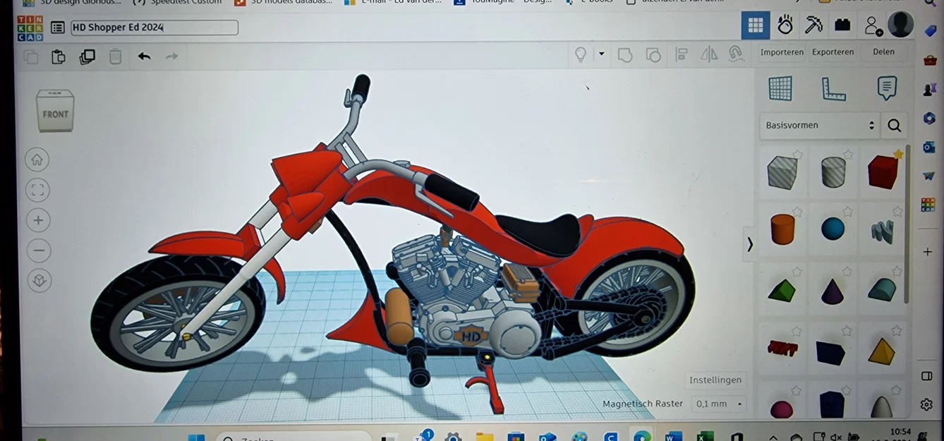This screenshot has height=441, width=944.
Task: Open the Magnetisch Raster 0,1 mm dropdown
Action: [719, 404]
